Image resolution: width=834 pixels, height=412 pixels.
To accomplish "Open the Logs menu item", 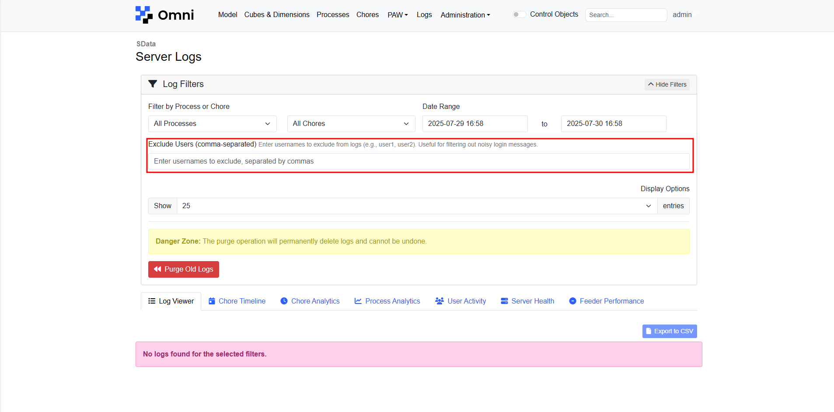I will (424, 14).
